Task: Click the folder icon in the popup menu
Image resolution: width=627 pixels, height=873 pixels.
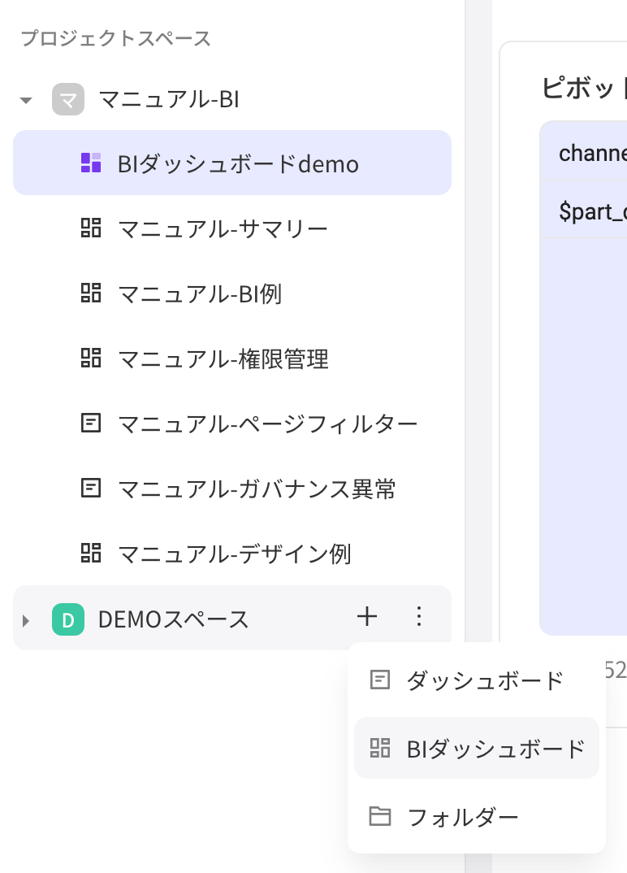Action: (x=380, y=817)
